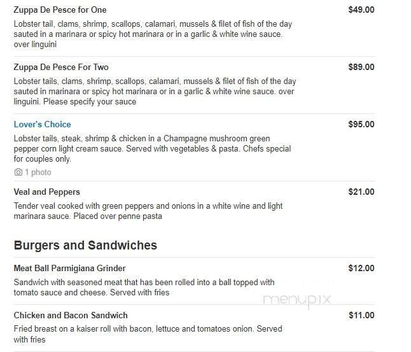Click the $21.00 Veal and Peppers price

pos(361,192)
